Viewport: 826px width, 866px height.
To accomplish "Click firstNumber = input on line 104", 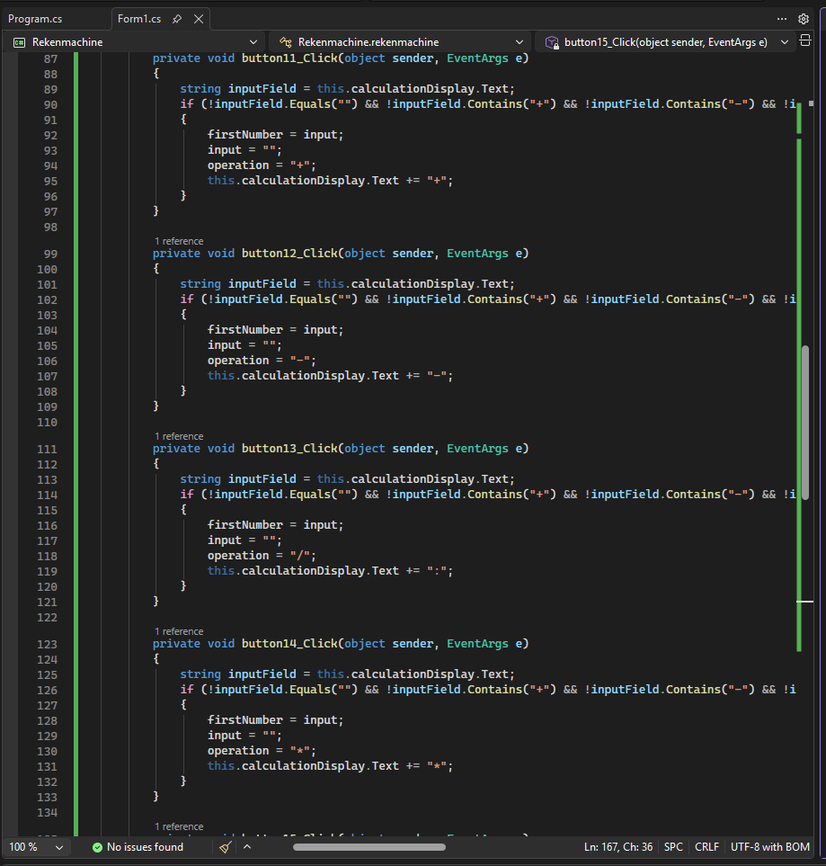I will pos(276,330).
